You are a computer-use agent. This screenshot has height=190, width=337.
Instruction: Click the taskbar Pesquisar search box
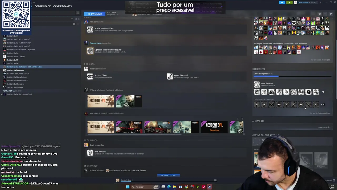click(x=146, y=187)
